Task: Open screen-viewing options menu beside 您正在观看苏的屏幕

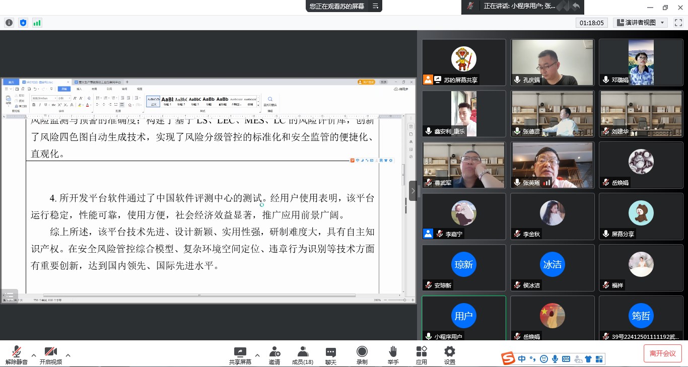Action: (375, 6)
